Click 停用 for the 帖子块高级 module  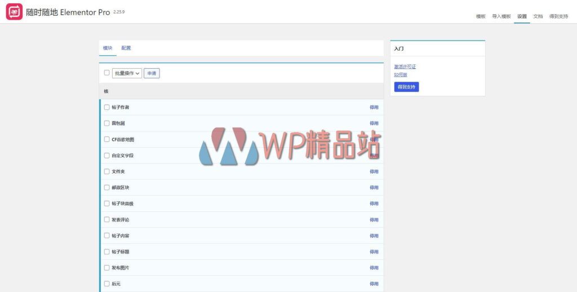click(374, 203)
